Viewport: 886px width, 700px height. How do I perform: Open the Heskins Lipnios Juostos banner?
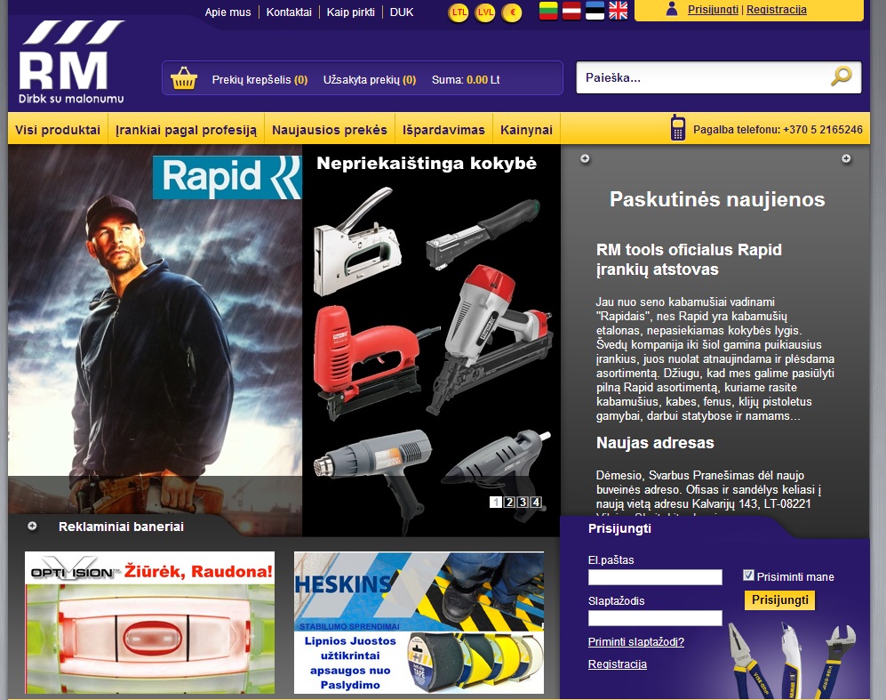[419, 623]
